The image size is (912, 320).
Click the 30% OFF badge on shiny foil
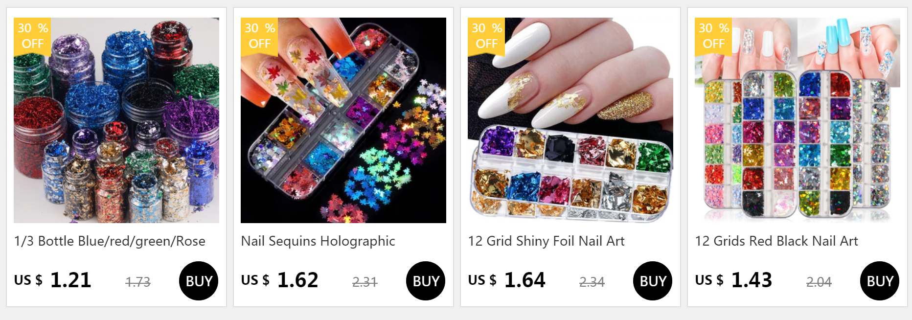click(x=487, y=36)
